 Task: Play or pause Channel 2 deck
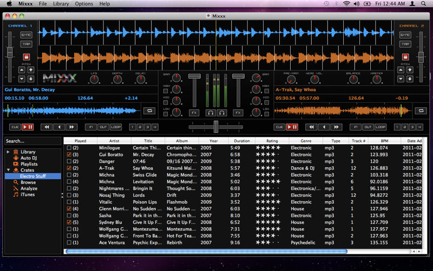(x=292, y=127)
